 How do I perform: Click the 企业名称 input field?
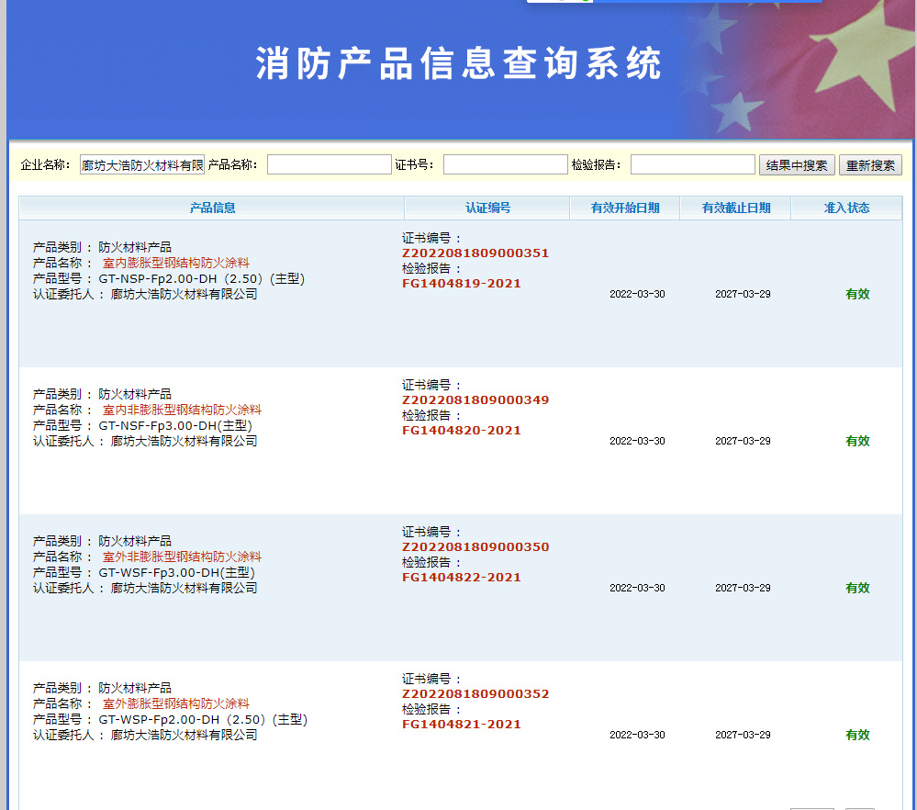pyautogui.click(x=142, y=165)
